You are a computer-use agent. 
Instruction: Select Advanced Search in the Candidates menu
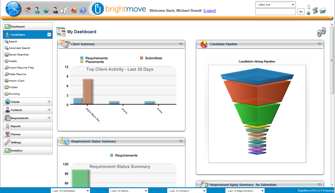pyautogui.click(x=19, y=48)
